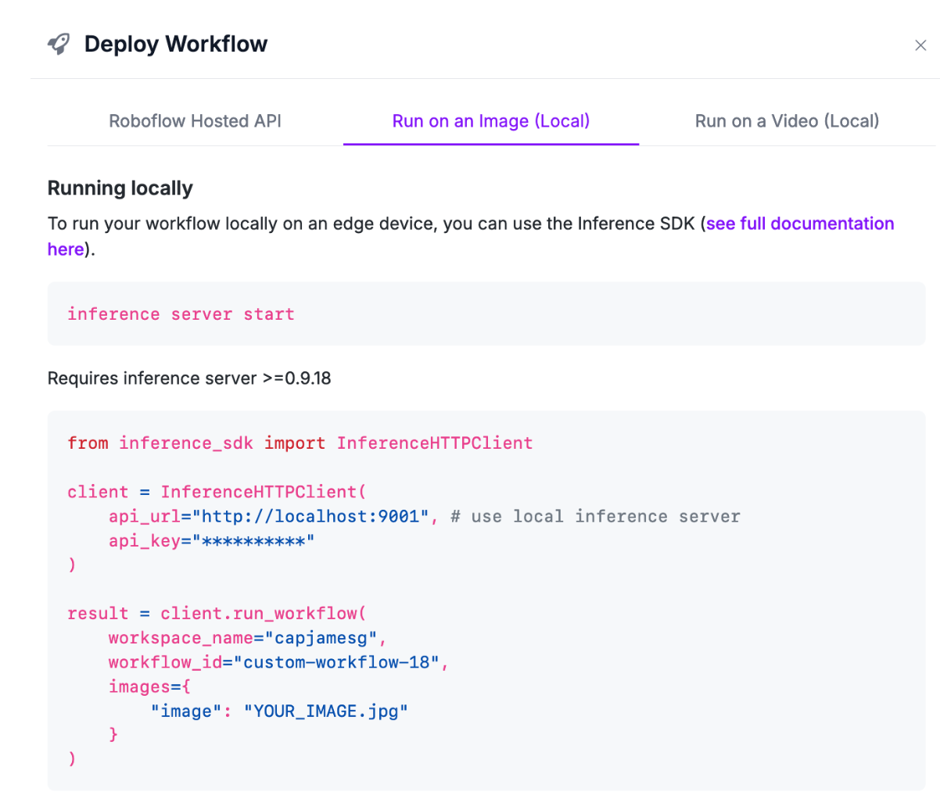940x810 pixels.
Task: Switch to the Roboflow Hosted API tab
Action: pos(195,121)
